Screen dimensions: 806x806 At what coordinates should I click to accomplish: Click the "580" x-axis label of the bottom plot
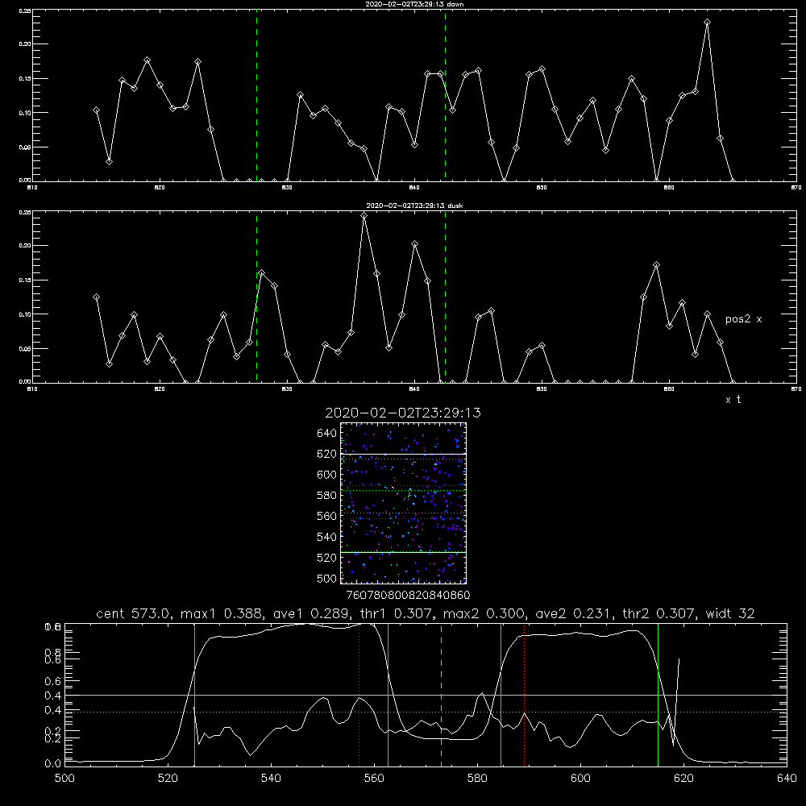pos(477,779)
